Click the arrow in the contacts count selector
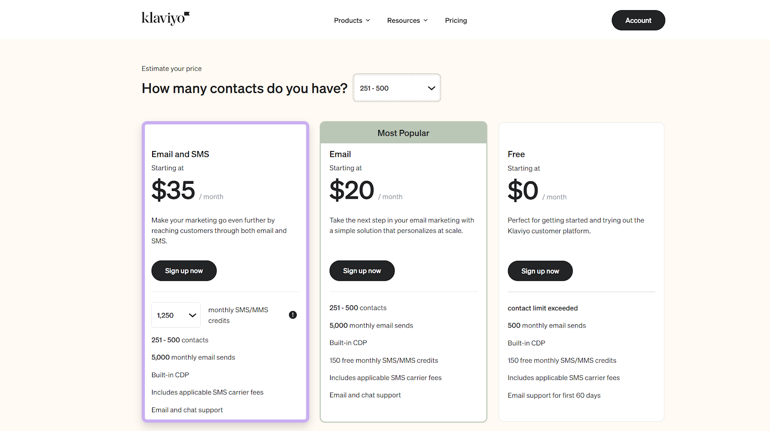The image size is (770, 431). tap(431, 88)
